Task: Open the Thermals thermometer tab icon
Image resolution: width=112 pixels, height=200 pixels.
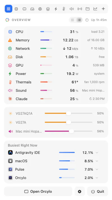Action: coord(64,9)
